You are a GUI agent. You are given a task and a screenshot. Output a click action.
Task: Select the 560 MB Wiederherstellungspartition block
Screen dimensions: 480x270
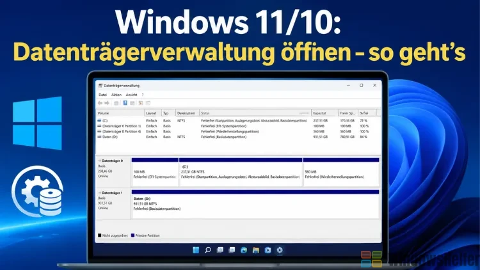[341, 172]
